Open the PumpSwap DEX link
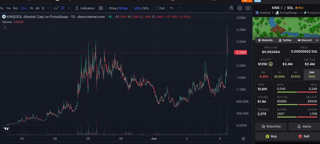 pos(286,12)
